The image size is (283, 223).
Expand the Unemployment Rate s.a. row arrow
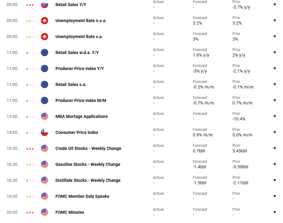[274, 37]
